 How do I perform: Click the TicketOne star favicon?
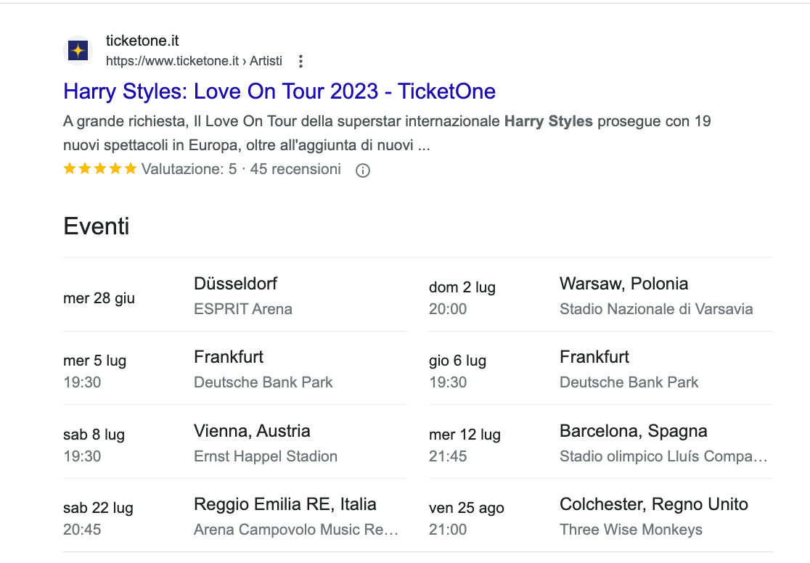78,51
